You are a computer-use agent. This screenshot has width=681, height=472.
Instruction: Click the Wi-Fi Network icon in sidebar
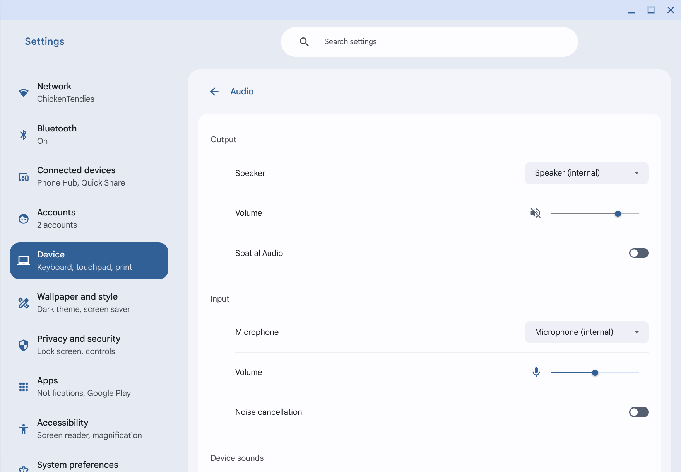tap(24, 93)
